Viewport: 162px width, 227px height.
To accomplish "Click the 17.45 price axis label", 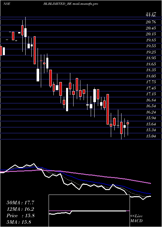I will [151, 88].
